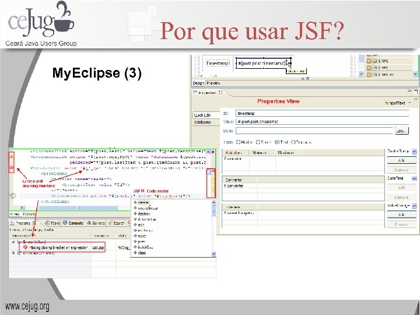Open the Console tab
This screenshot has width=420, height=315.
[73, 223]
